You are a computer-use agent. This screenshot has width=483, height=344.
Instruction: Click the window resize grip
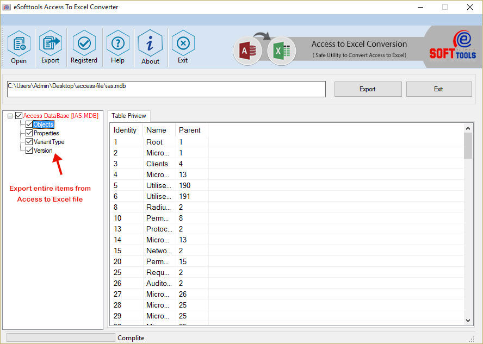coord(472,339)
